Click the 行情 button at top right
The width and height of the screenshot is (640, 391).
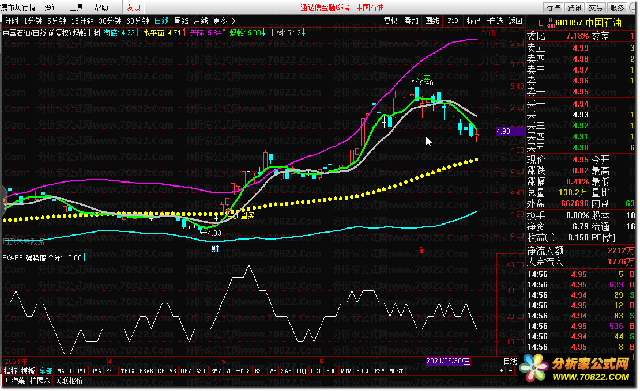click(x=553, y=7)
